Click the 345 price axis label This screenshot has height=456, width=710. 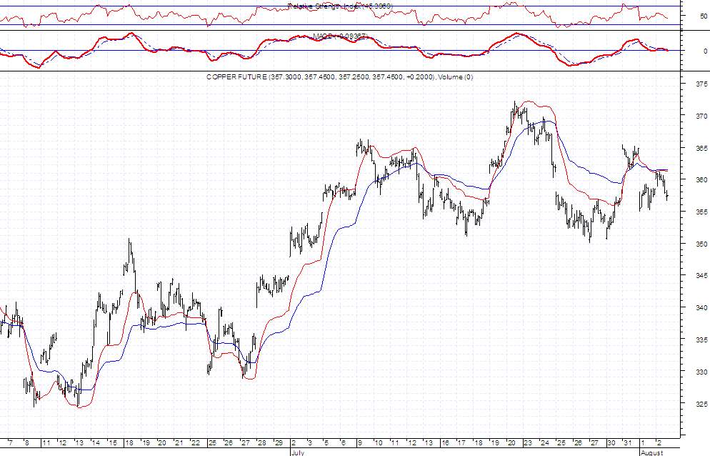[701, 276]
